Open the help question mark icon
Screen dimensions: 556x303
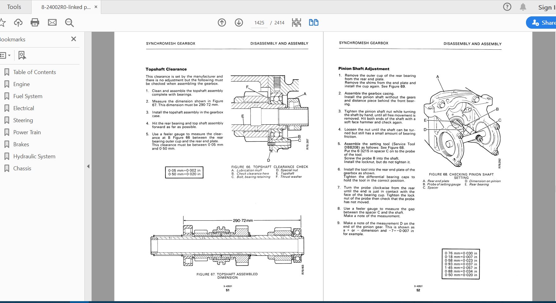point(507,7)
